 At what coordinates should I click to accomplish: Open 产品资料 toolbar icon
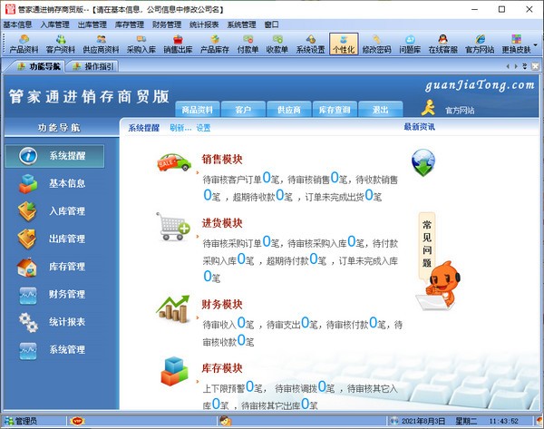pyautogui.click(x=24, y=44)
